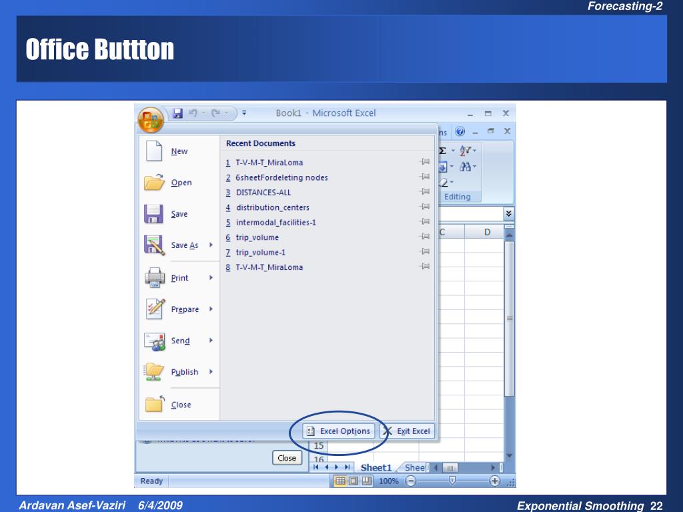Screen dimensions: 683x512
Task: Choose Open from the Office menu
Action: (179, 183)
